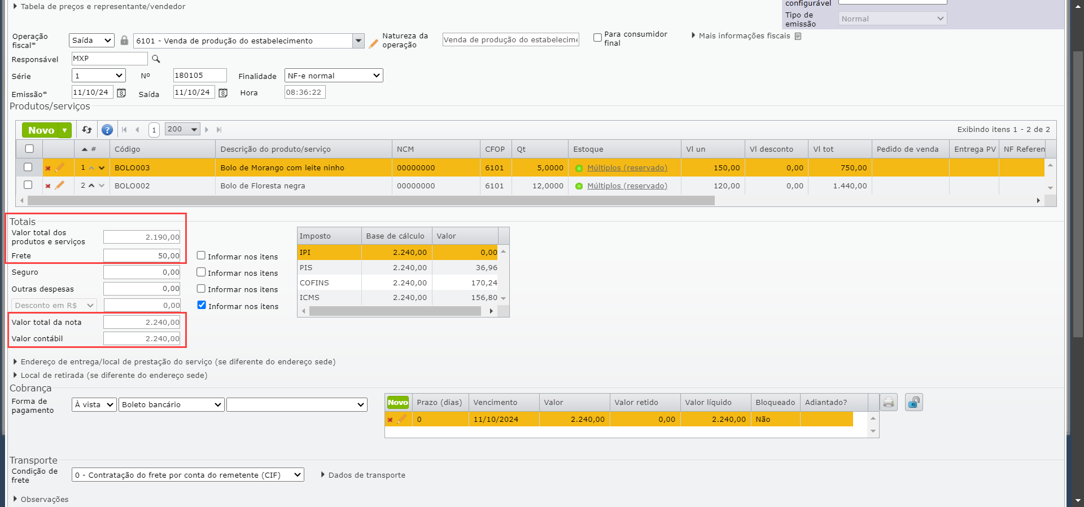Open Múltiplos (reservado) link for BOLO002
The image size is (1084, 507).
(x=627, y=186)
